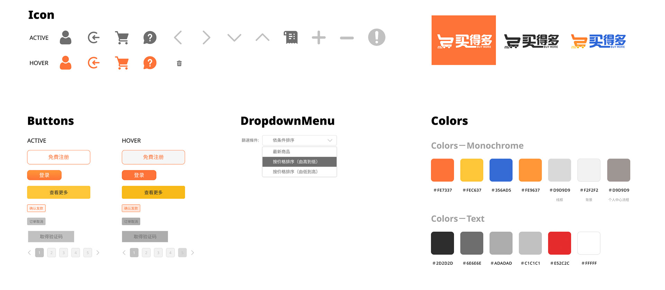Viewport: 665px width, 290px height.
Task: Click the HOVER 免费注册 button
Action: 153,157
